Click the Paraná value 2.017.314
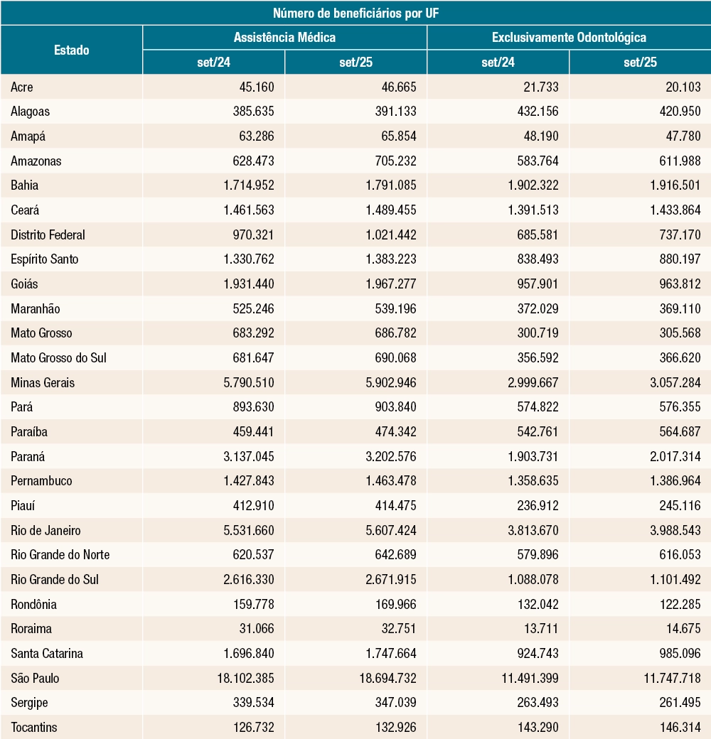Image resolution: width=711 pixels, height=739 pixels. coord(675,456)
